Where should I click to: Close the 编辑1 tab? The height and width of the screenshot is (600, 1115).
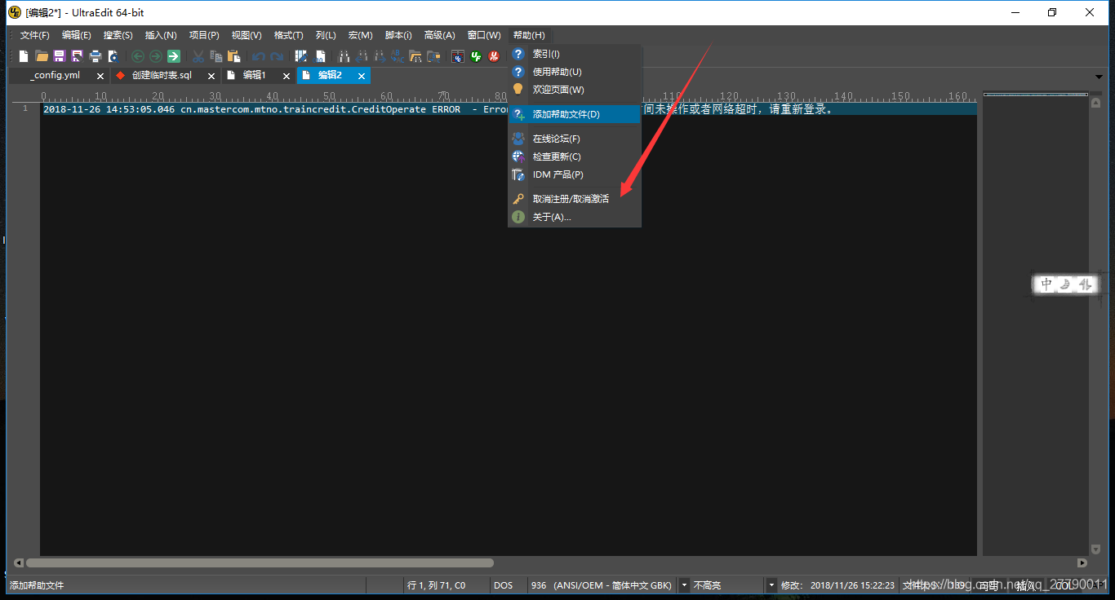point(287,76)
